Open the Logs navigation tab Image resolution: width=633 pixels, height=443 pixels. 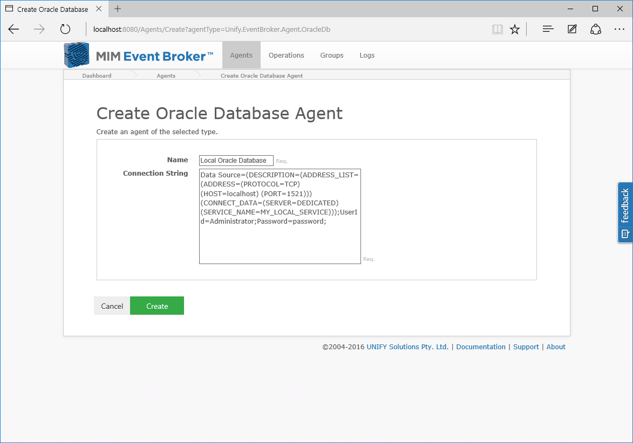[x=367, y=55]
